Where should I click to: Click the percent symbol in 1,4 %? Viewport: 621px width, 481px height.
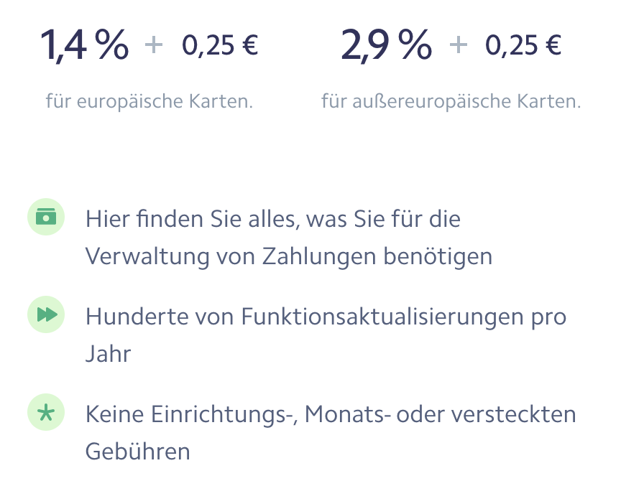111,44
